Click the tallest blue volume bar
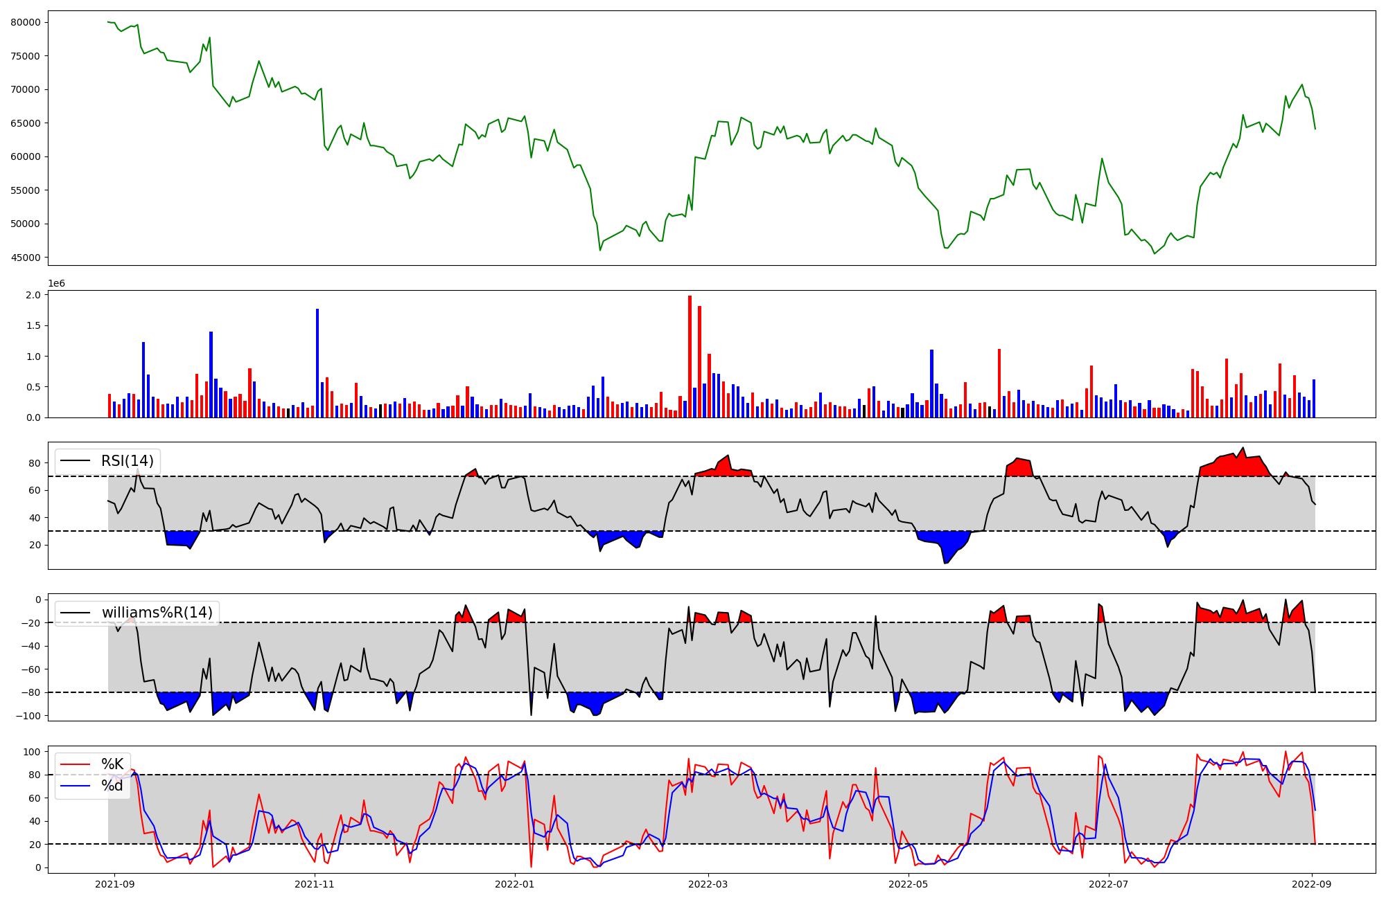Viewport: 1386px width, 900px height. click(x=317, y=363)
